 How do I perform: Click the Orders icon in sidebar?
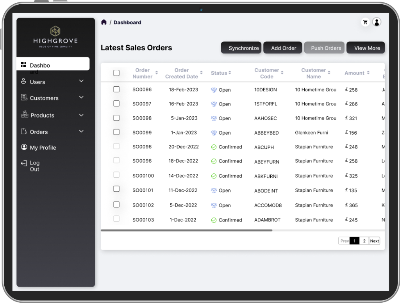tap(24, 131)
